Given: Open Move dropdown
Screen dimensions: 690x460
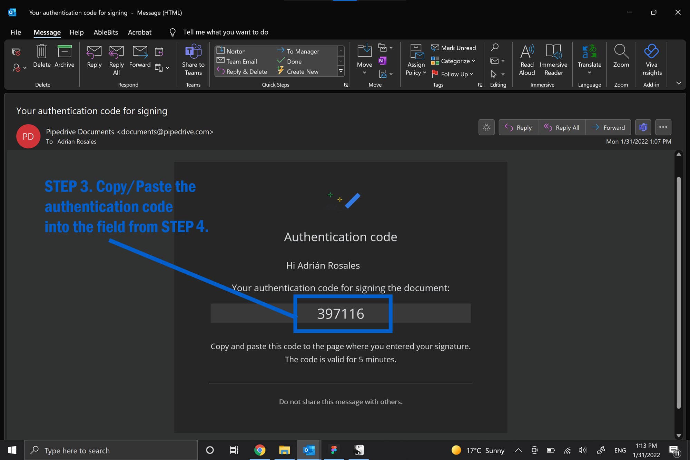Looking at the screenshot, I should coord(365,60).
